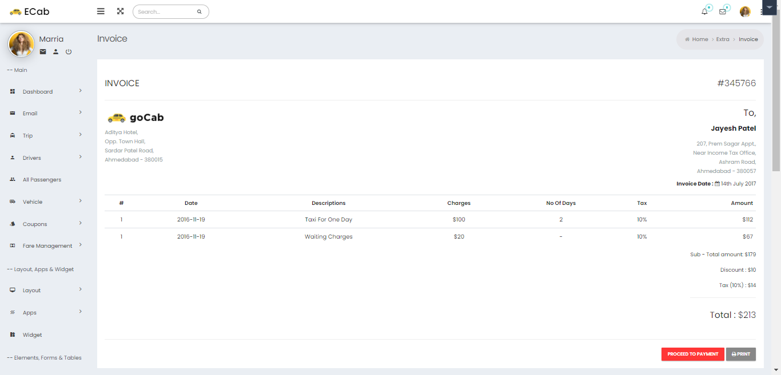Focus the Search input field

point(165,12)
